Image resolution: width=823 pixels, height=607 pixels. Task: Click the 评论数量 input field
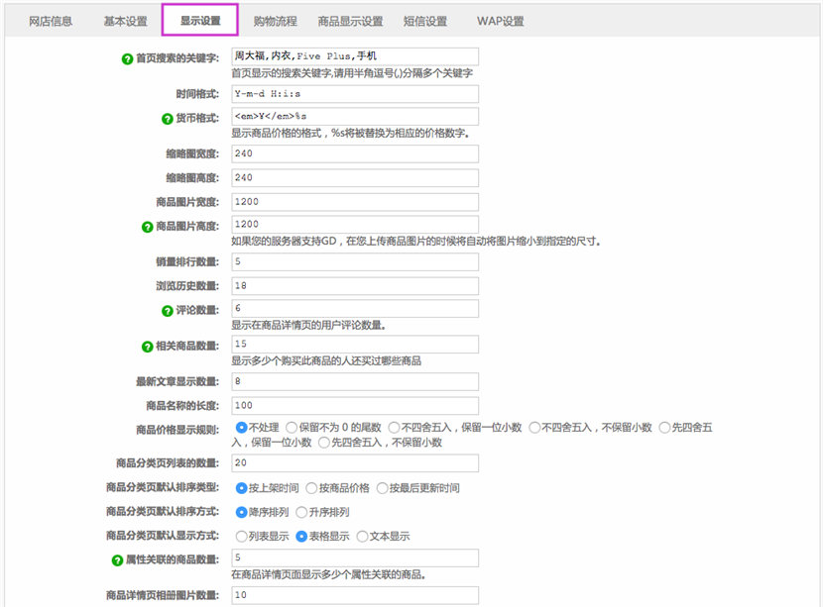point(355,308)
